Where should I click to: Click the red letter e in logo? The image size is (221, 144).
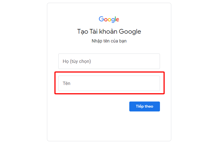point(118,20)
